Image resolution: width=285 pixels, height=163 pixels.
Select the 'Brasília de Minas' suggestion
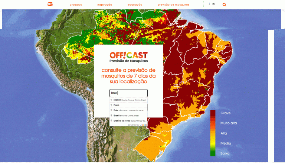tap(128, 120)
